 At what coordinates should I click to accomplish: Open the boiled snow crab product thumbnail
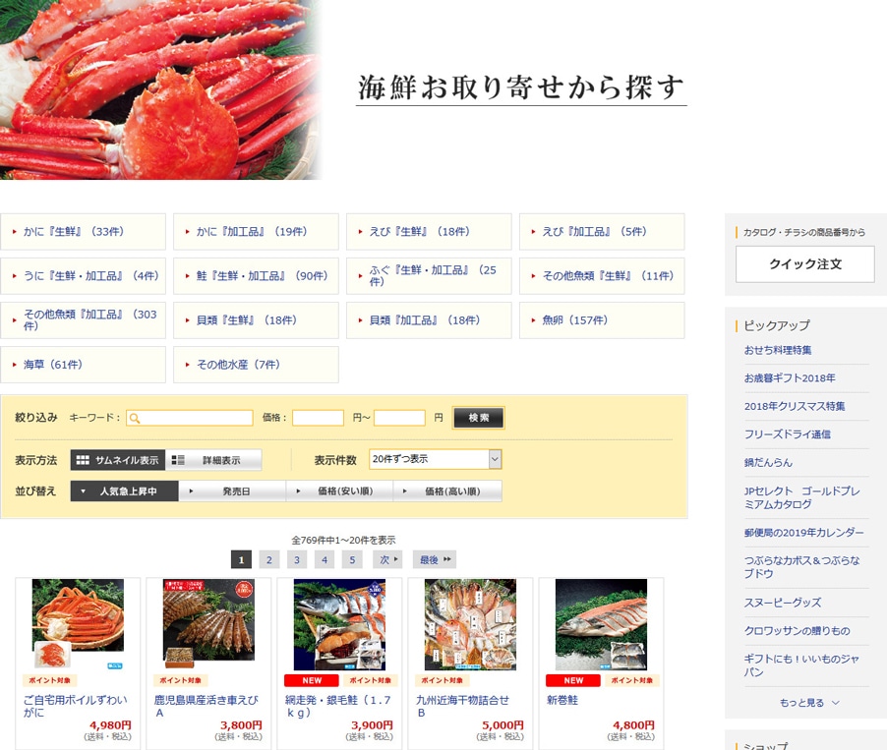click(x=78, y=624)
